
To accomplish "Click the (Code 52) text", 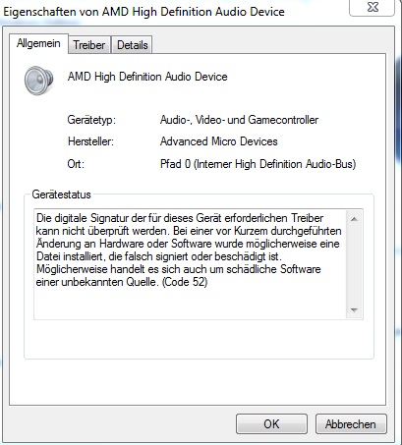I will [x=185, y=282].
